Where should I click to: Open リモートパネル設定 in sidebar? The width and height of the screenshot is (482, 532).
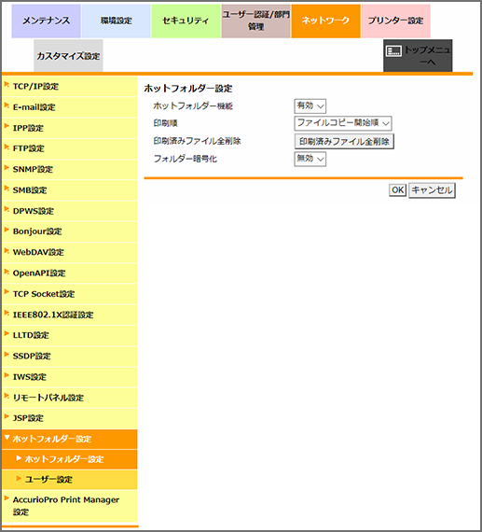click(70, 398)
